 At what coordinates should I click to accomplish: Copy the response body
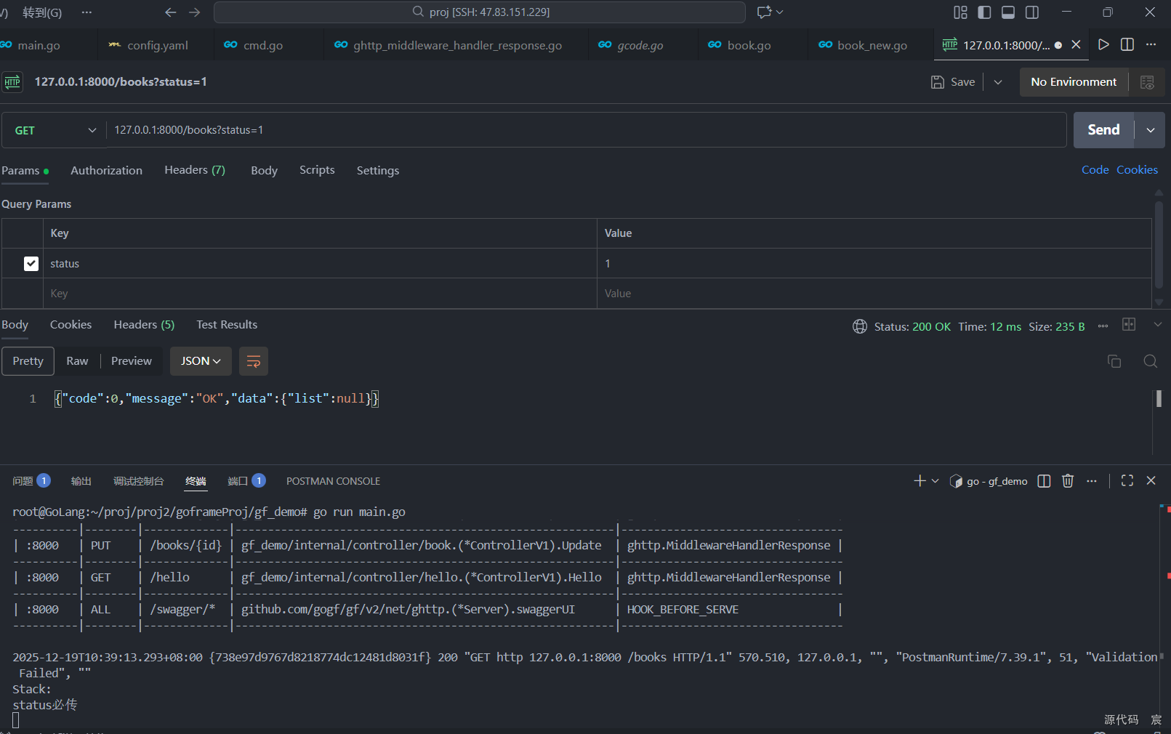1114,361
